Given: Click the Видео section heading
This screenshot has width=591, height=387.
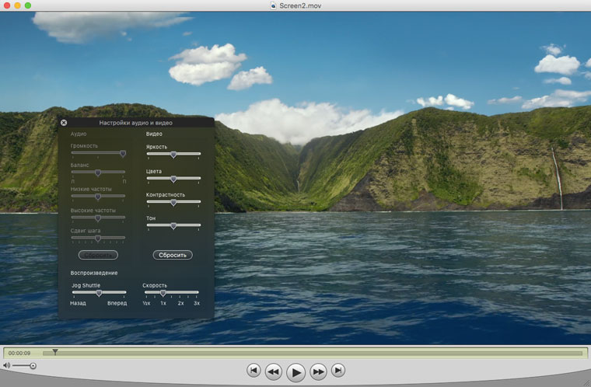Looking at the screenshot, I should [154, 134].
